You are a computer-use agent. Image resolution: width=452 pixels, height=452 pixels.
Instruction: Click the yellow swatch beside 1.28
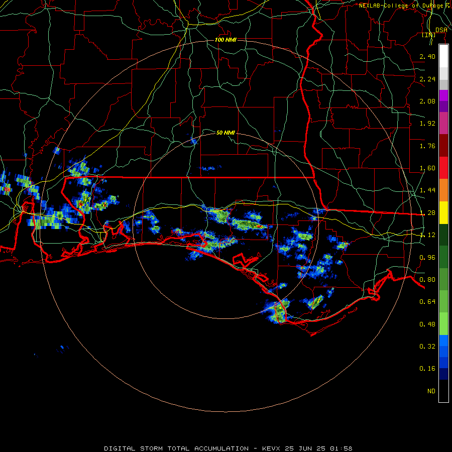443,213
